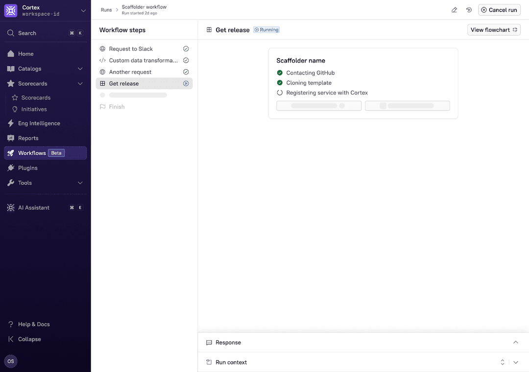Click the loading progress bar in Scaffolder name card
The height and width of the screenshot is (372, 529).
(318, 105)
